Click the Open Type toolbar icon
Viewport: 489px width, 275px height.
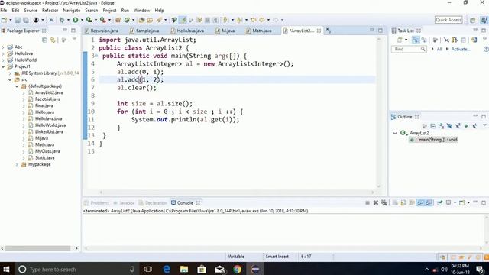pyautogui.click(x=141, y=20)
